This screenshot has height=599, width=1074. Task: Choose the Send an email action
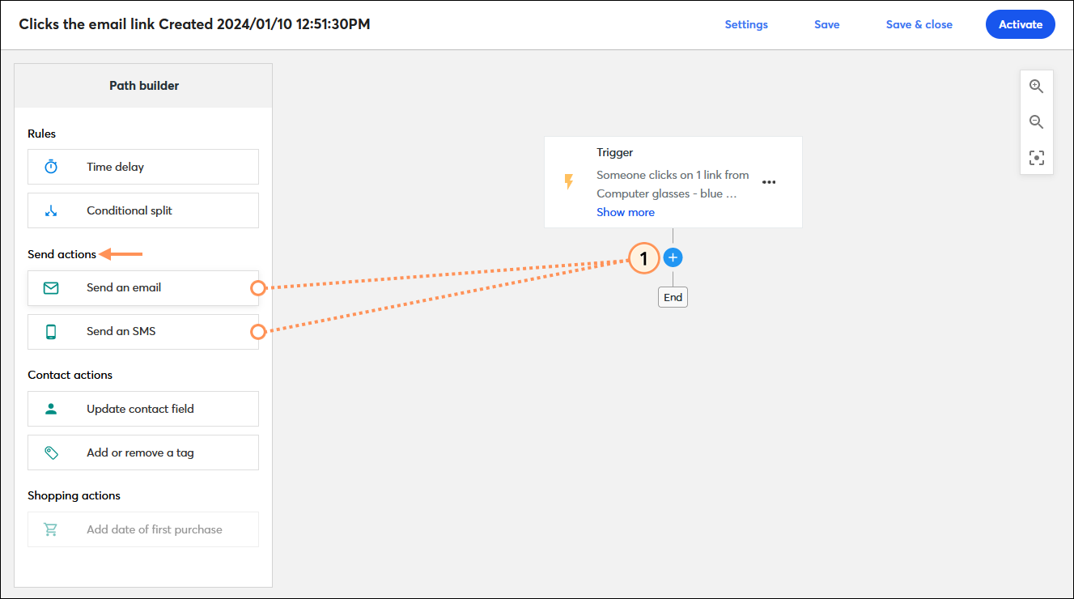[143, 287]
